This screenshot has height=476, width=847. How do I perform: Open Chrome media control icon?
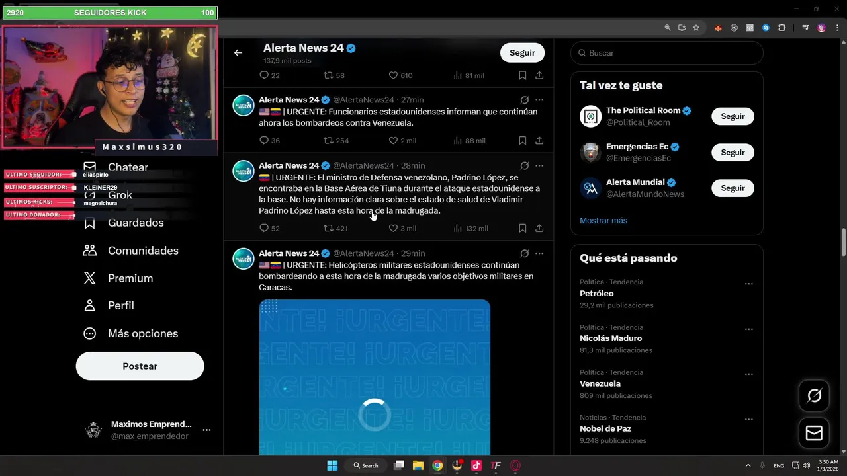[805, 28]
